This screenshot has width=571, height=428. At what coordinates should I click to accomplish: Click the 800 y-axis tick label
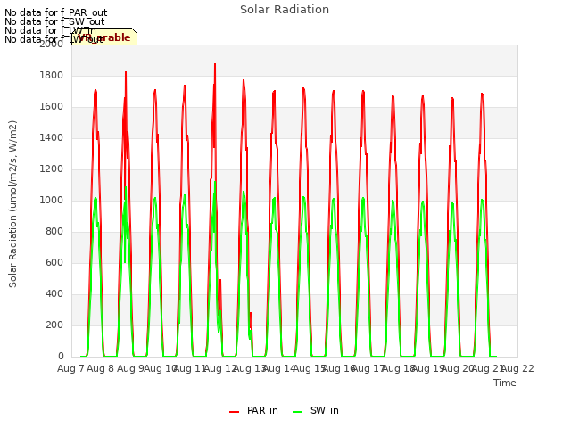click(54, 232)
